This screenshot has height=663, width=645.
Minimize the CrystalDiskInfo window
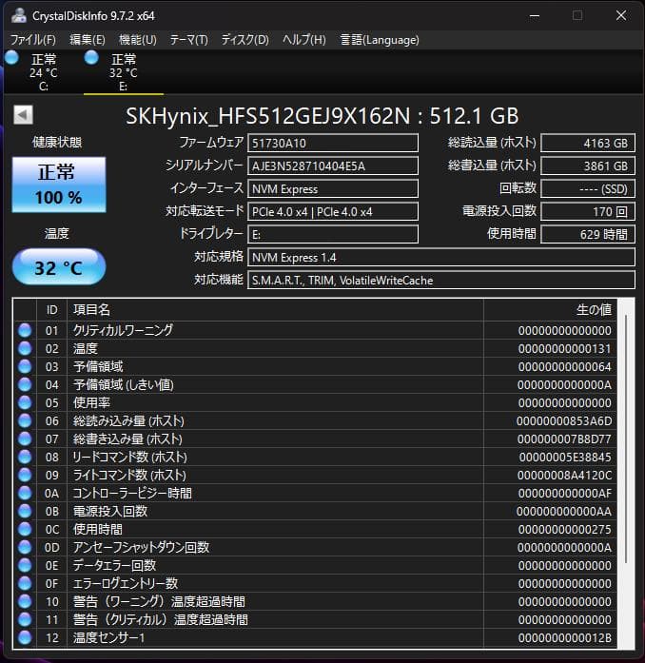pyautogui.click(x=535, y=16)
